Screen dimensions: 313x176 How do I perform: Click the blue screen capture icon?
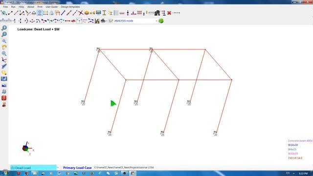tap(4, 79)
